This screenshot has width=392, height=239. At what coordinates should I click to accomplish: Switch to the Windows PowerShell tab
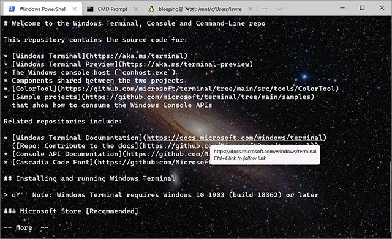coord(42,9)
